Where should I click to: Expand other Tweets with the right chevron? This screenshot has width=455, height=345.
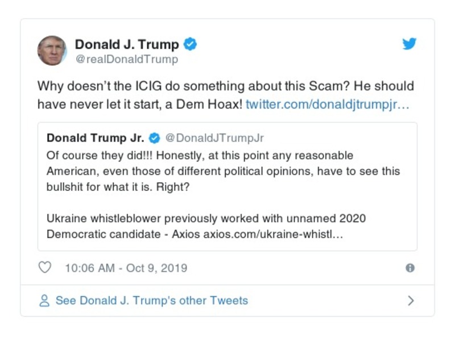click(411, 301)
